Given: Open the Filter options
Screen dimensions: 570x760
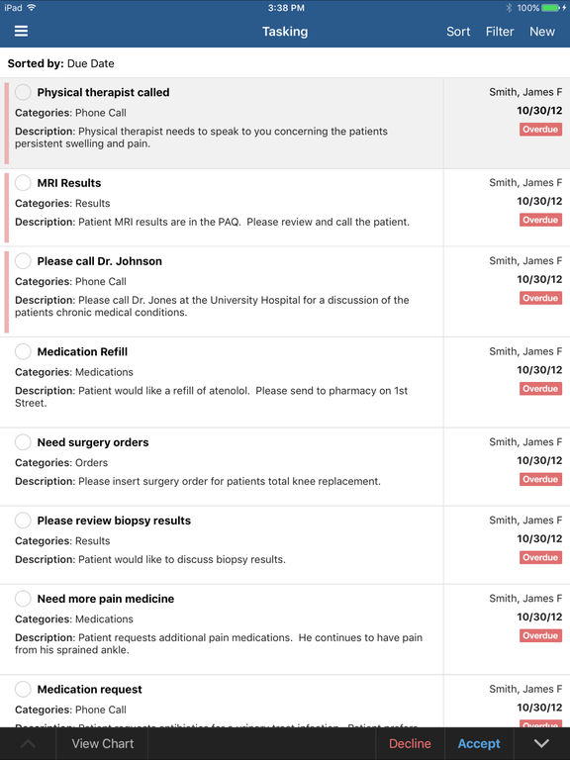Looking at the screenshot, I should pyautogui.click(x=500, y=32).
